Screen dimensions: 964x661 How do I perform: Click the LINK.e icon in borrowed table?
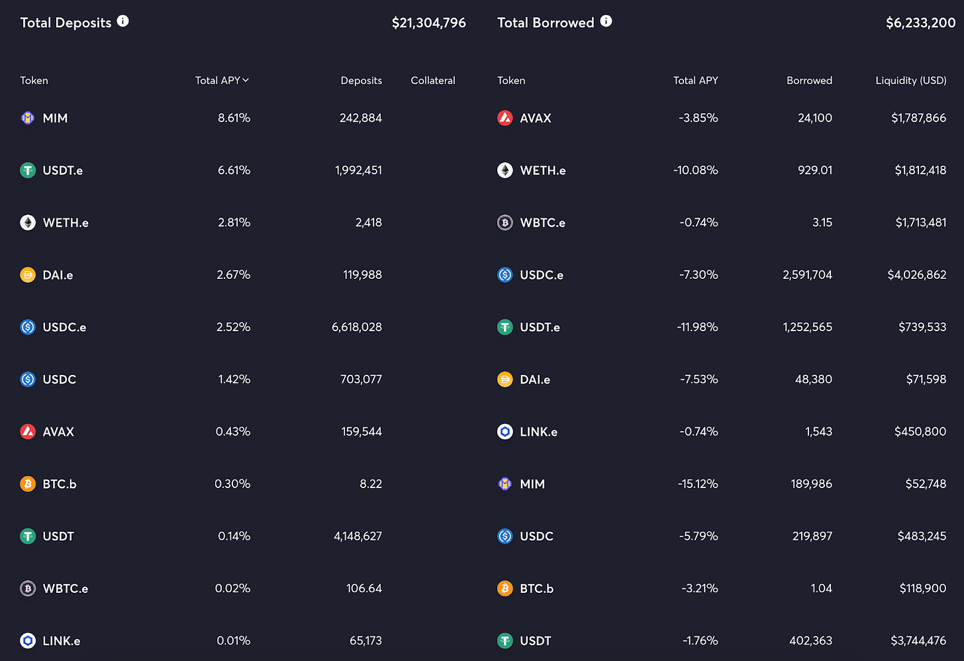click(505, 432)
